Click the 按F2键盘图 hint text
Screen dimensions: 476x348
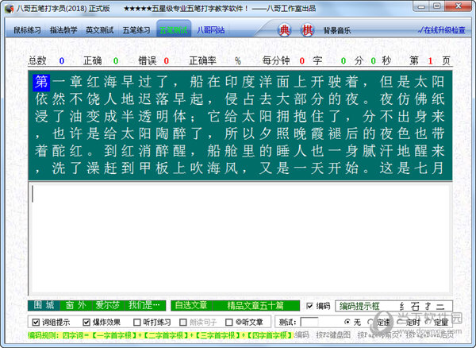click(333, 335)
